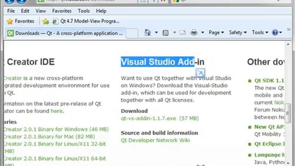Click the scrollbar up arrow

288,44
